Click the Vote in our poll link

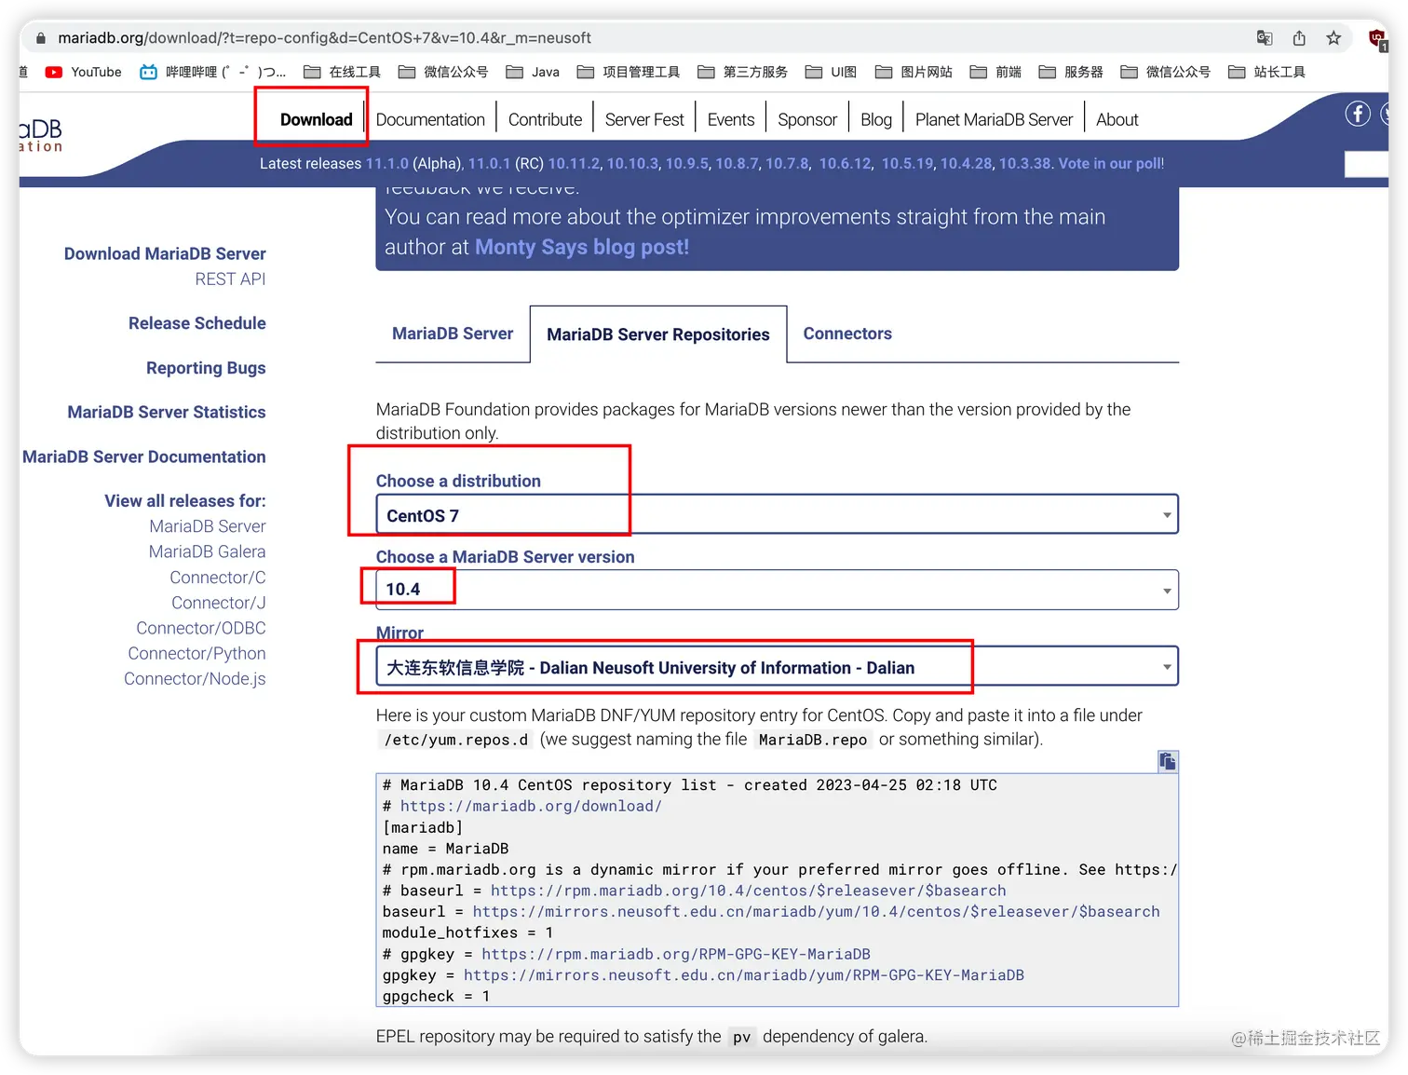[1111, 163]
